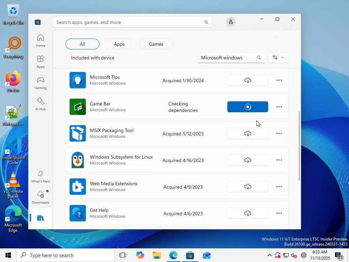The image size is (349, 262).
Task: Select the All filter tab
Action: coord(82,44)
